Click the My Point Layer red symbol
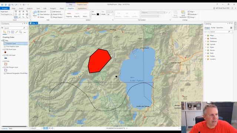 click(x=5, y=52)
